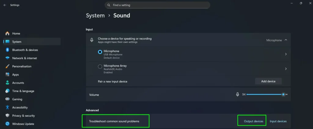Screen dimensions: 313x129
Task: Click Troubleshoot common sound problems text
Action: [114, 121]
